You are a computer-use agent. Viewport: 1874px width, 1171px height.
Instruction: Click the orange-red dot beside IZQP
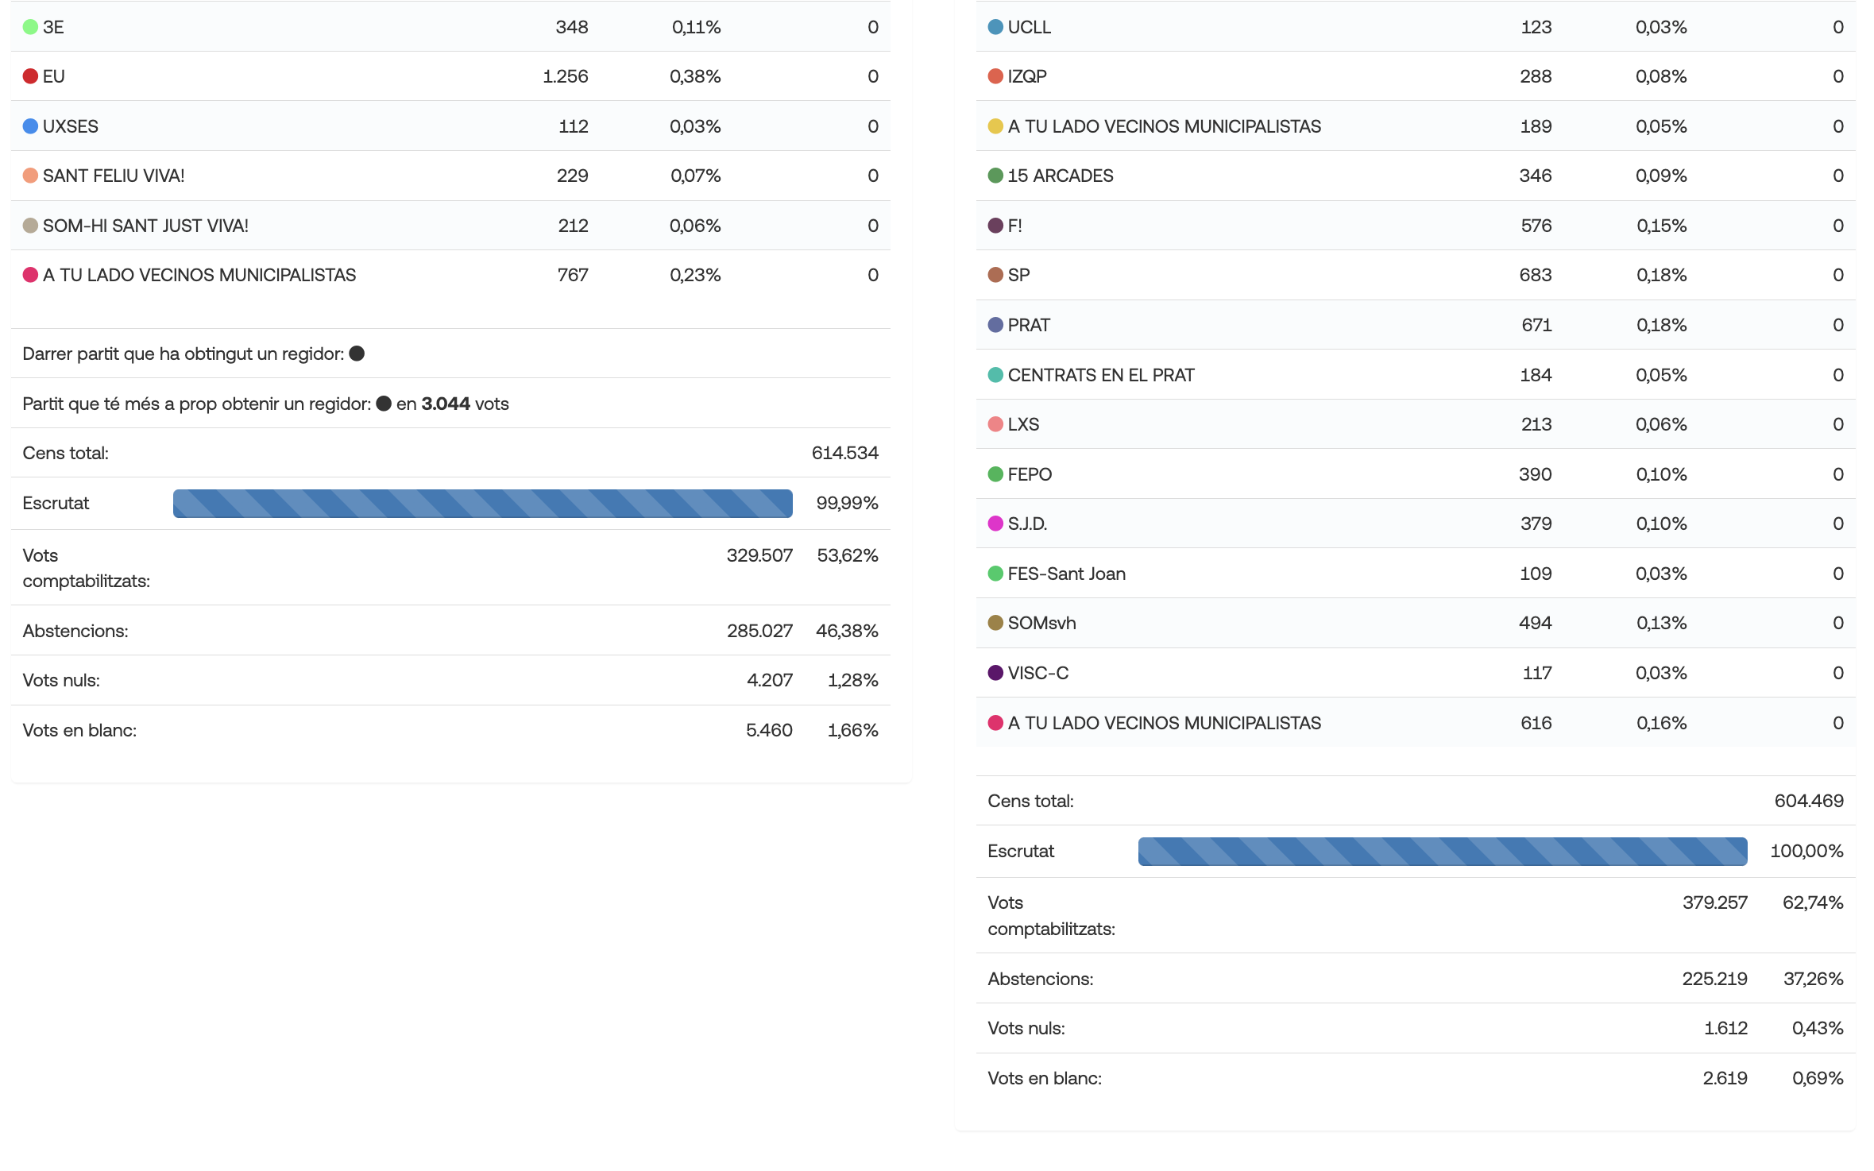tap(995, 76)
